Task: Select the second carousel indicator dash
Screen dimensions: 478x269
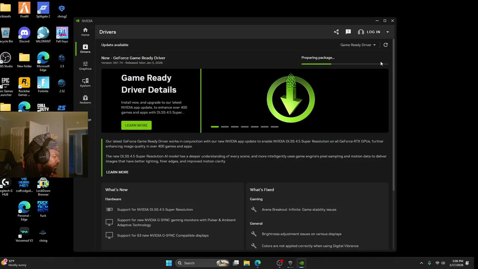Action: 225,127
